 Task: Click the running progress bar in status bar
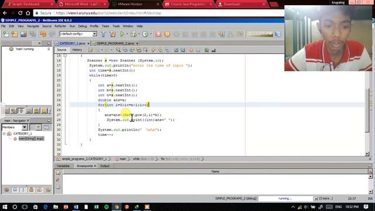point(285,198)
